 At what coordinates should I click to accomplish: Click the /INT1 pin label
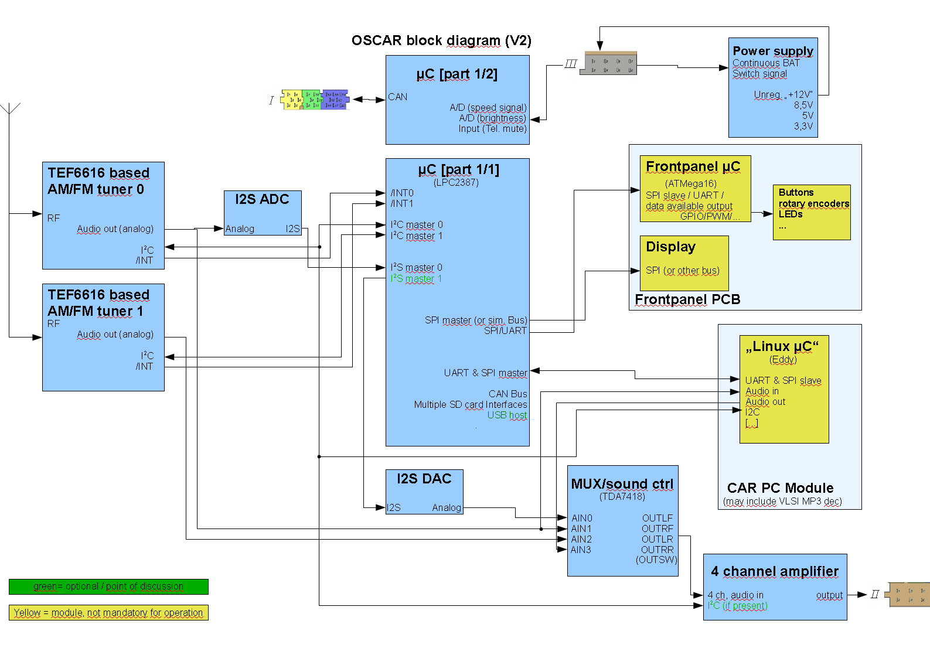402,203
